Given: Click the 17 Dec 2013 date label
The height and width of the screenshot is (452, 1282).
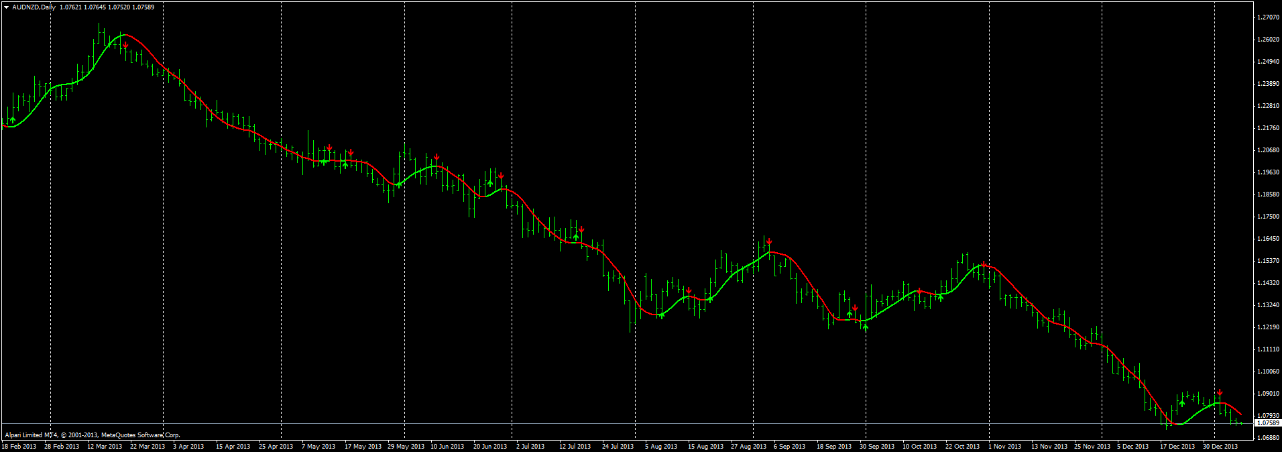Looking at the screenshot, I should (x=1177, y=447).
